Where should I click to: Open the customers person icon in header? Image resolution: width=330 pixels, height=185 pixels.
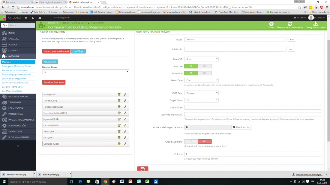pos(33,18)
